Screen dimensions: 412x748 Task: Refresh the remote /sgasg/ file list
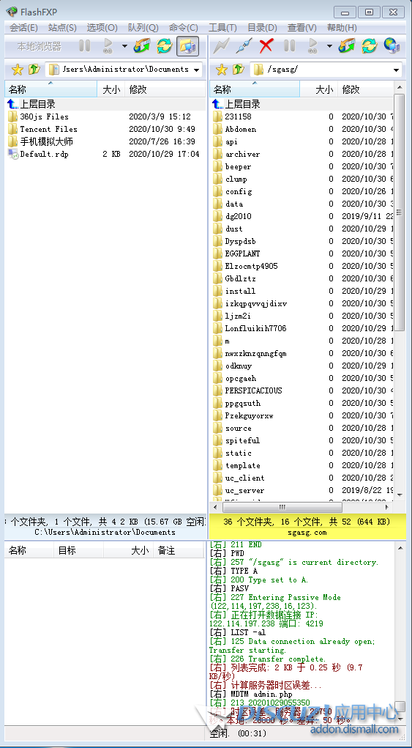tap(369, 46)
